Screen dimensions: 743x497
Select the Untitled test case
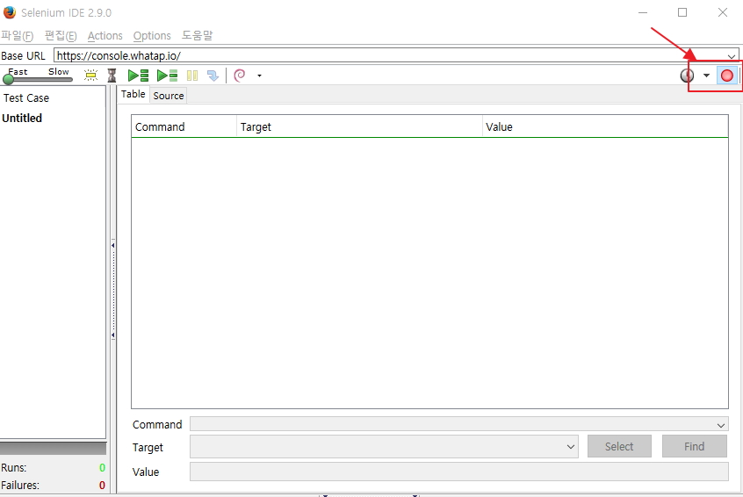pos(22,118)
